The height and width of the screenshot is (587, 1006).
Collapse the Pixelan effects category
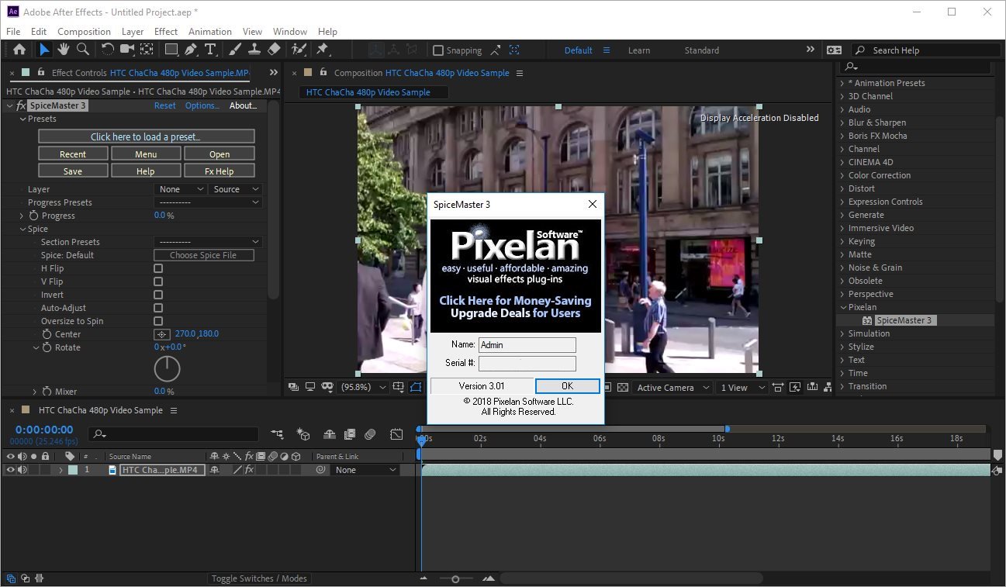pos(842,307)
